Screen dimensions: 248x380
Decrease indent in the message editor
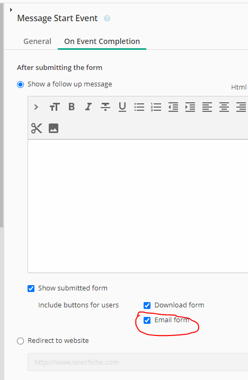click(x=173, y=107)
